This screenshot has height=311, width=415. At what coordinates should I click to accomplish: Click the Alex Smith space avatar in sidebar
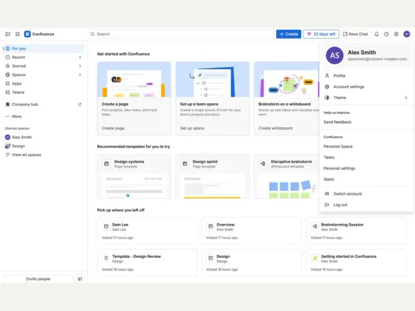[7, 137]
